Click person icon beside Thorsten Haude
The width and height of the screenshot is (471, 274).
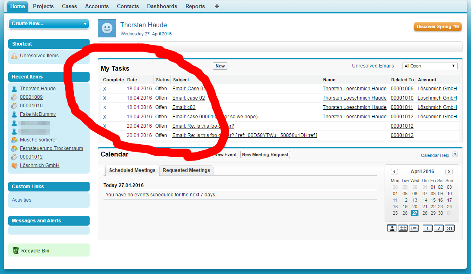coord(14,89)
